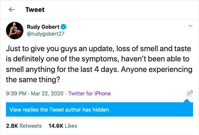Image resolution: width=199 pixels, height=135 pixels.
Task: Click the Twitter for iPhone link
Action: coord(90,93)
